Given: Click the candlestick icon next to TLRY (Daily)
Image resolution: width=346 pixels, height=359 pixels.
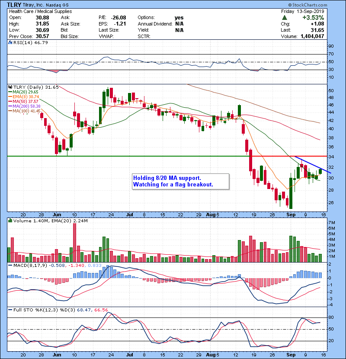Looking at the screenshot, I should point(10,87).
